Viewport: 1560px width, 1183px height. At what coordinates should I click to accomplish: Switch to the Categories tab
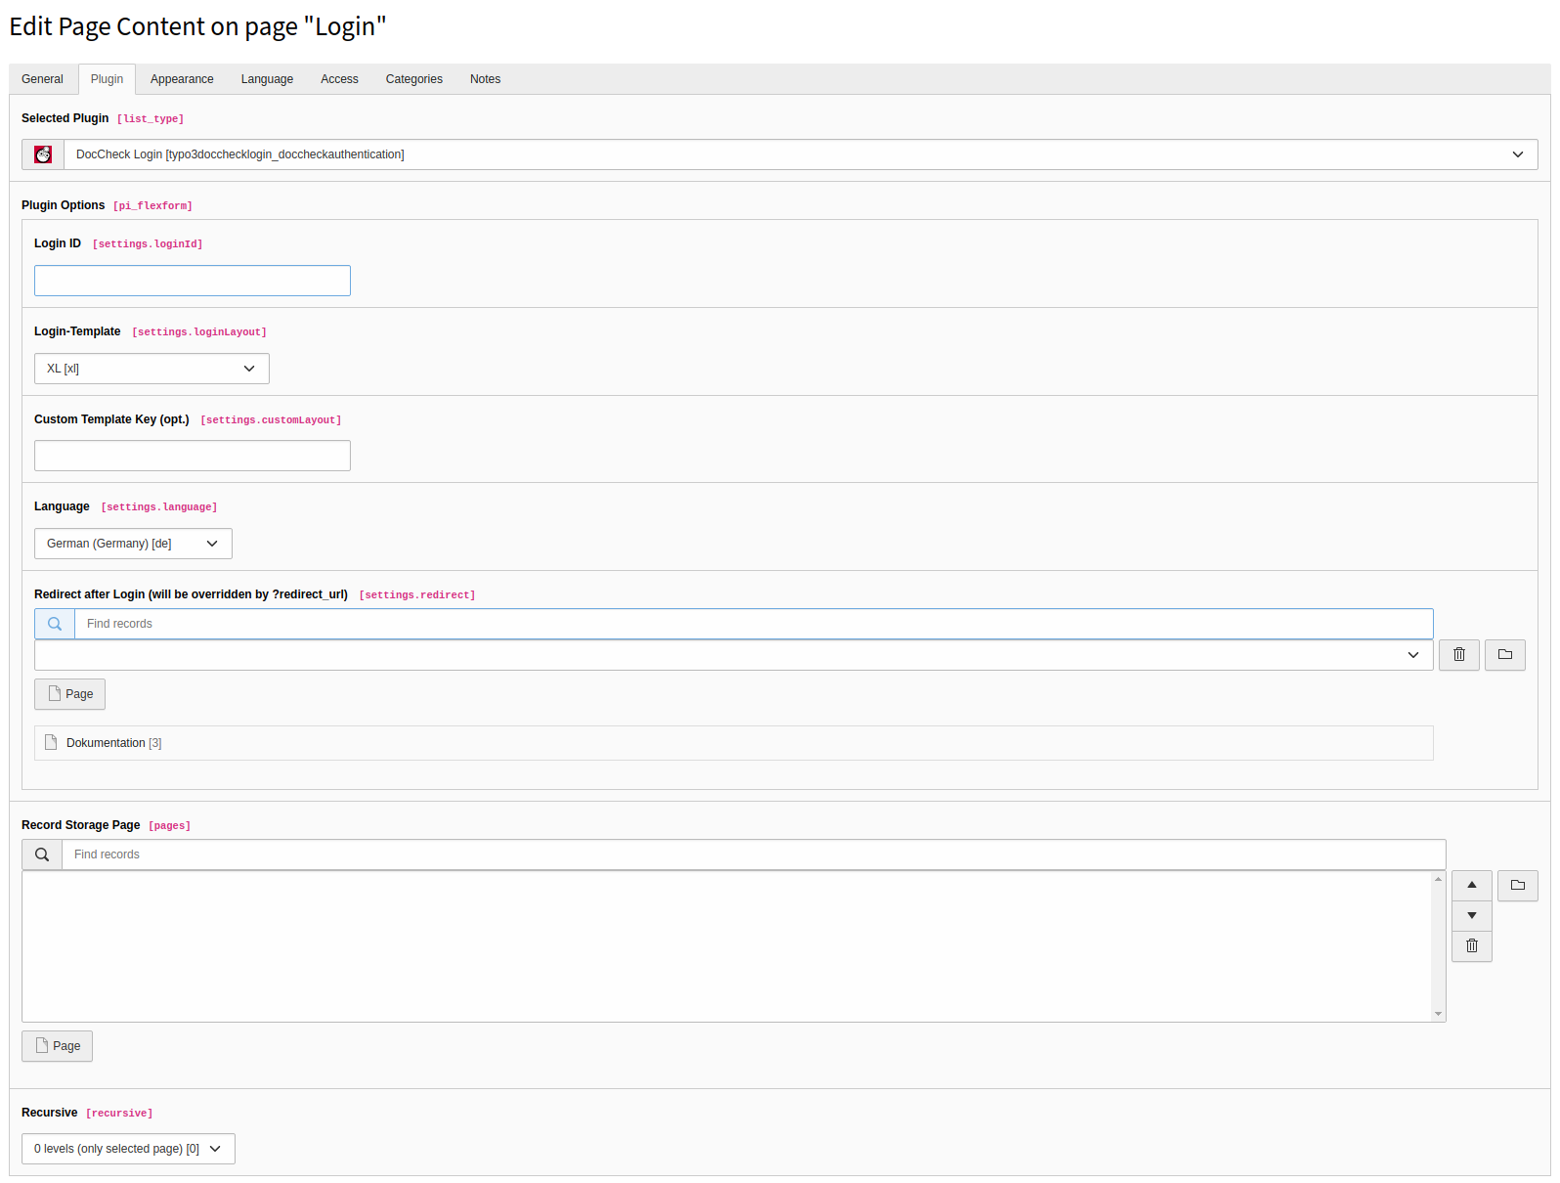click(x=414, y=79)
